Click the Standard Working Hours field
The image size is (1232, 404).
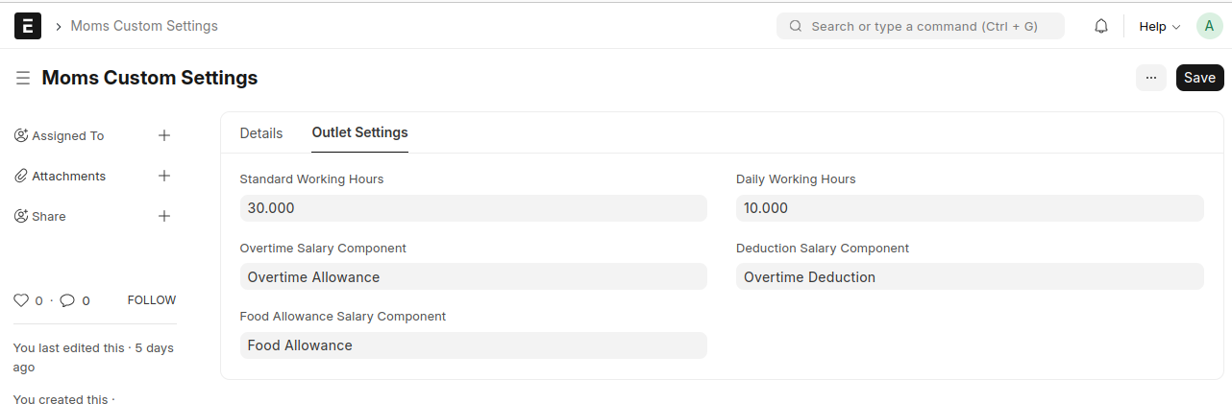click(473, 208)
